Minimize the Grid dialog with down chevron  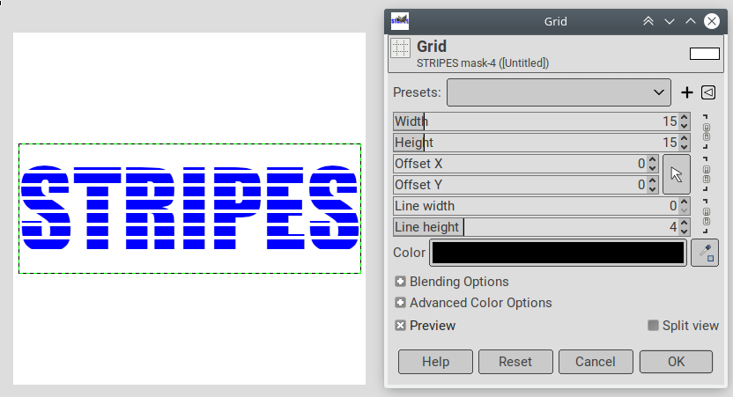670,21
